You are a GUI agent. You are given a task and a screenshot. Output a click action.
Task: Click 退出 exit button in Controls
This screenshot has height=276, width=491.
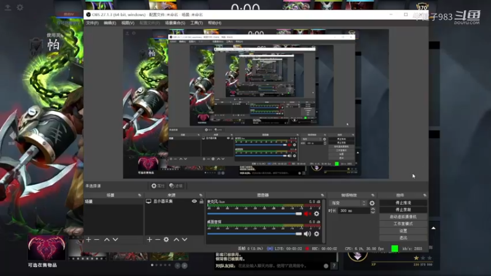click(403, 238)
